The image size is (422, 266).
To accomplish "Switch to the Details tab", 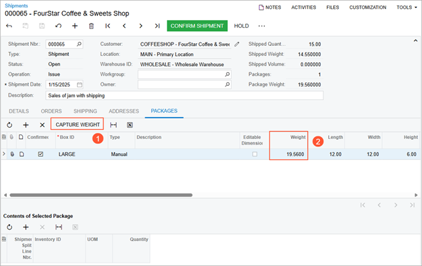I will click(x=19, y=111).
